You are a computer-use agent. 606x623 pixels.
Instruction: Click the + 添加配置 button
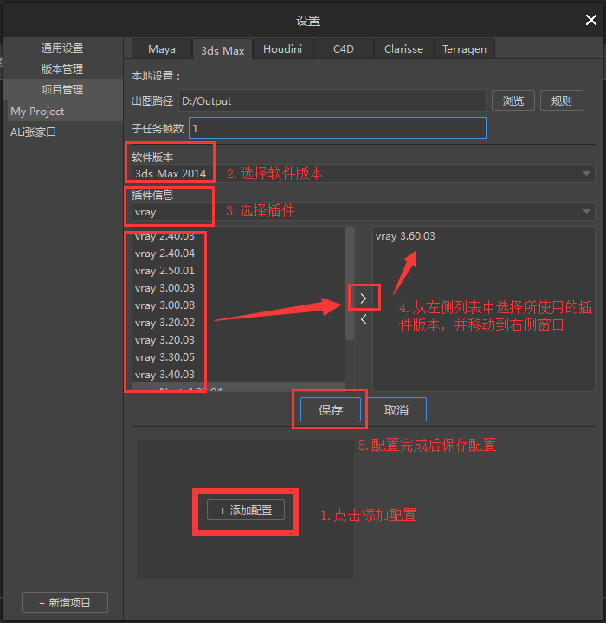(246, 510)
